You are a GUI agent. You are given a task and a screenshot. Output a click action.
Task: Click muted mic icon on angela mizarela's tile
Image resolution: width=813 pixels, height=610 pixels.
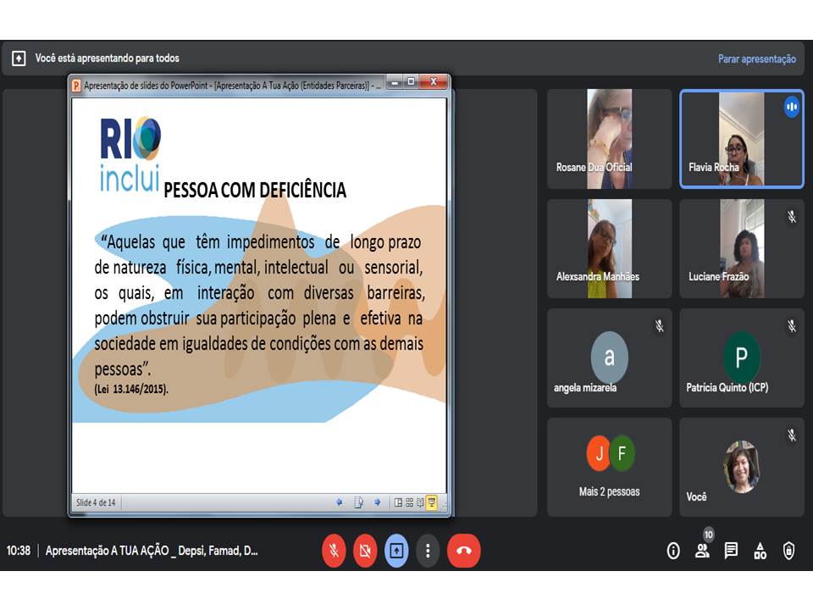pyautogui.click(x=659, y=325)
